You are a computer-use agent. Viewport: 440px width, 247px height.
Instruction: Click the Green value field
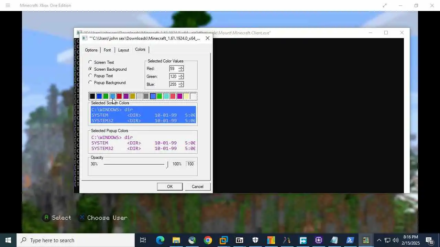[x=174, y=77]
